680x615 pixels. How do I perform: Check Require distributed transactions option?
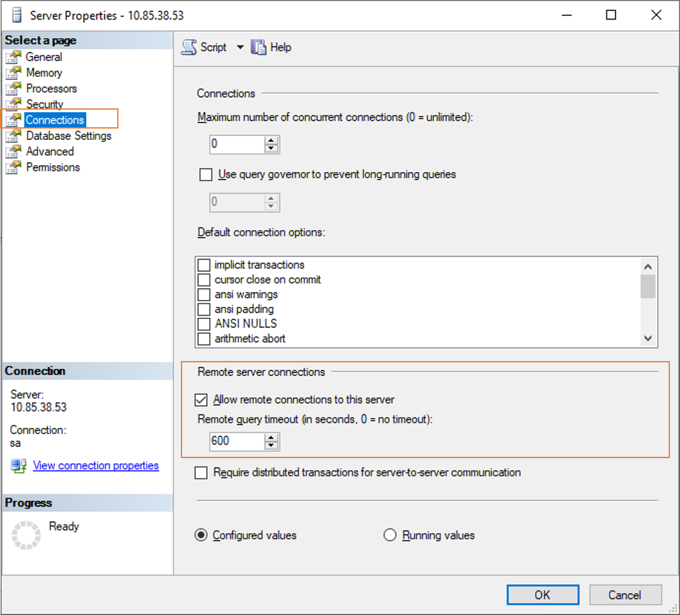201,473
